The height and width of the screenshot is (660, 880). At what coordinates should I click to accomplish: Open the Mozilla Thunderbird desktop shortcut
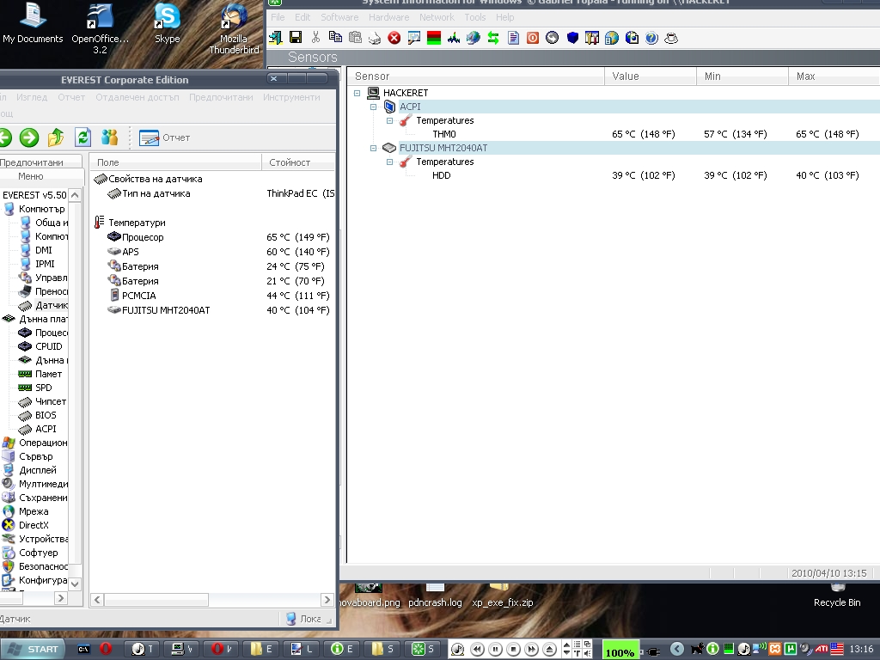[x=234, y=29]
